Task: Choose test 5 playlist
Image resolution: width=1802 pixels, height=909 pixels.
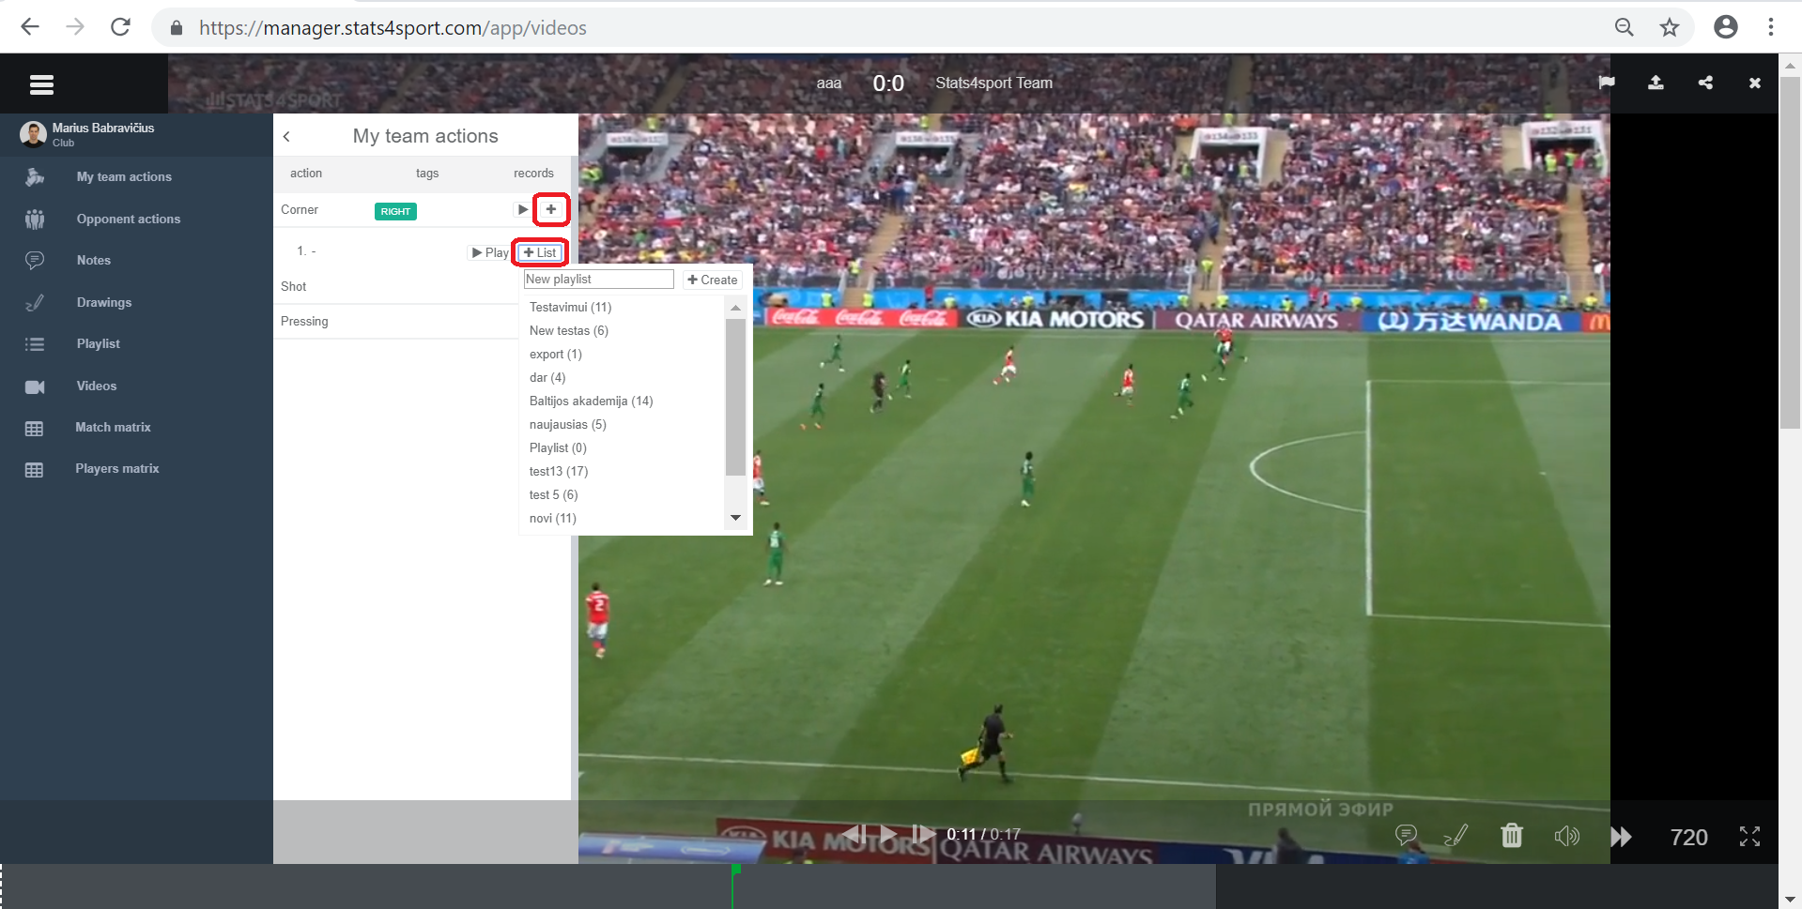Action: [x=554, y=494]
